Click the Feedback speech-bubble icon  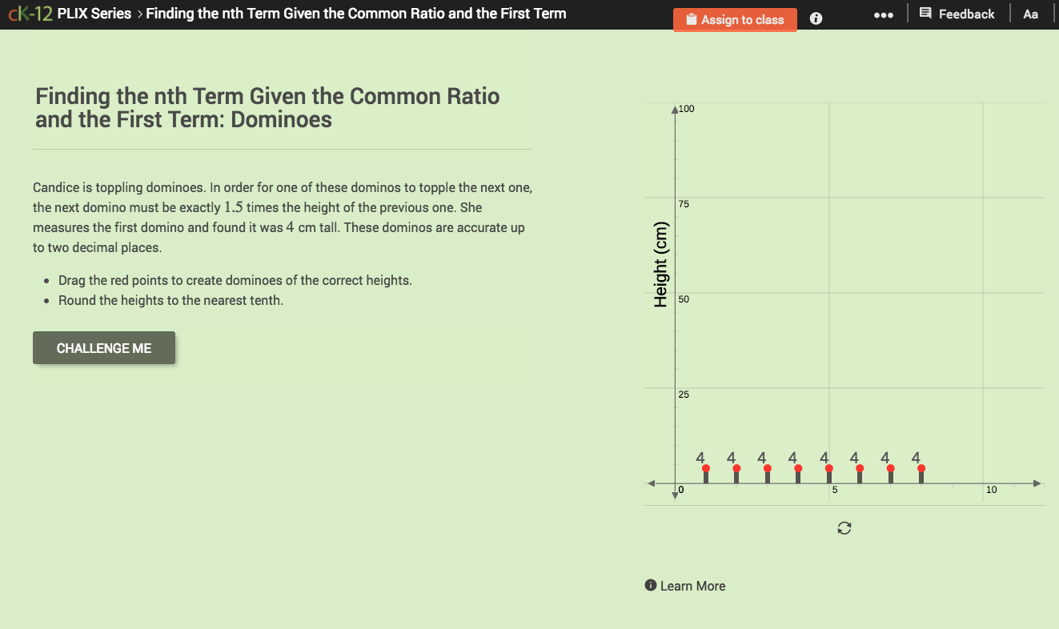tap(925, 13)
